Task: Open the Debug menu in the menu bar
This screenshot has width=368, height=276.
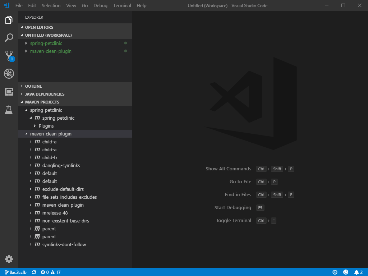Action: pos(100,5)
